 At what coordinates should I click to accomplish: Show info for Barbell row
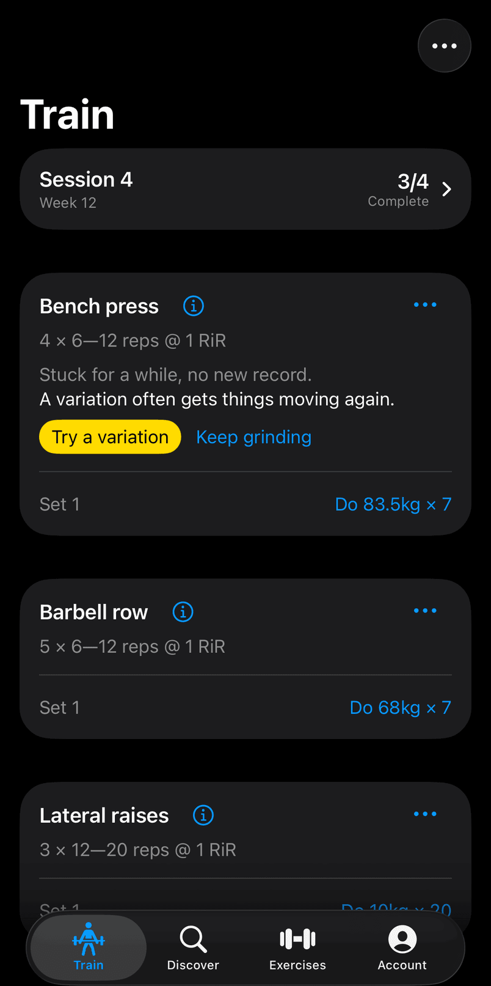point(183,611)
